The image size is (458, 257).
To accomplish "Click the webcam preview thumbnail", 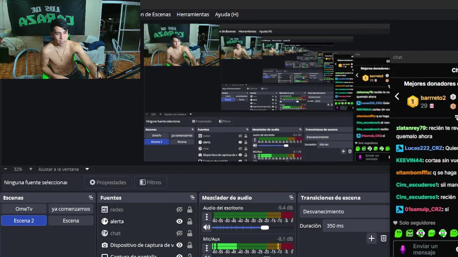I will 70,39.
